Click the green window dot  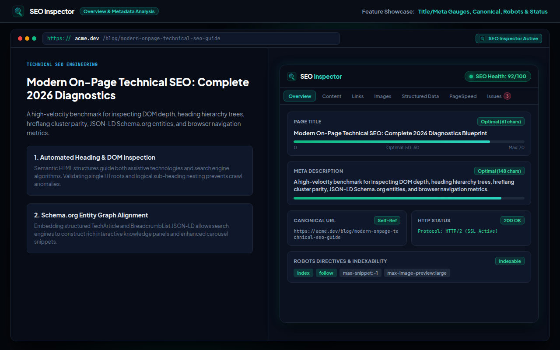34,38
